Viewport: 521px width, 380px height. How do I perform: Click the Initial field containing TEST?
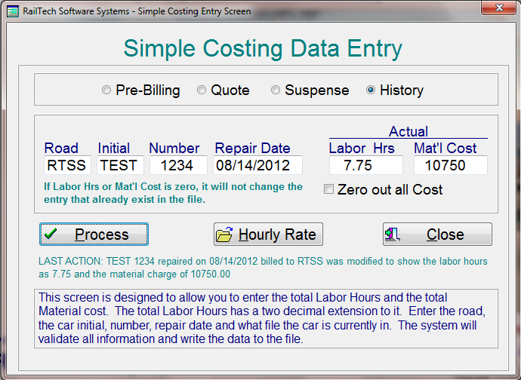point(120,165)
